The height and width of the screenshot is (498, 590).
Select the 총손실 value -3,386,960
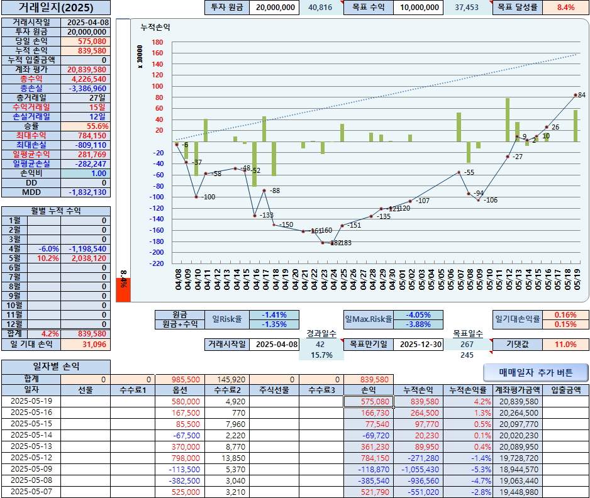(86, 89)
